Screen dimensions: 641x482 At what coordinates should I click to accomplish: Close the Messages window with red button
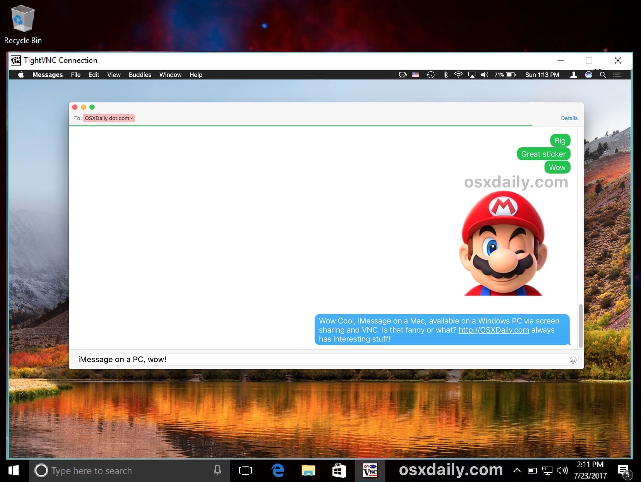pos(75,107)
